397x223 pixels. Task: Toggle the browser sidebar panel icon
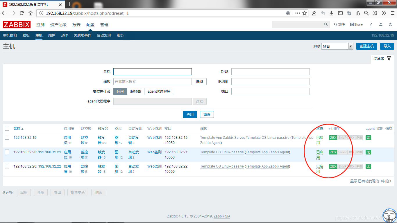(x=340, y=13)
